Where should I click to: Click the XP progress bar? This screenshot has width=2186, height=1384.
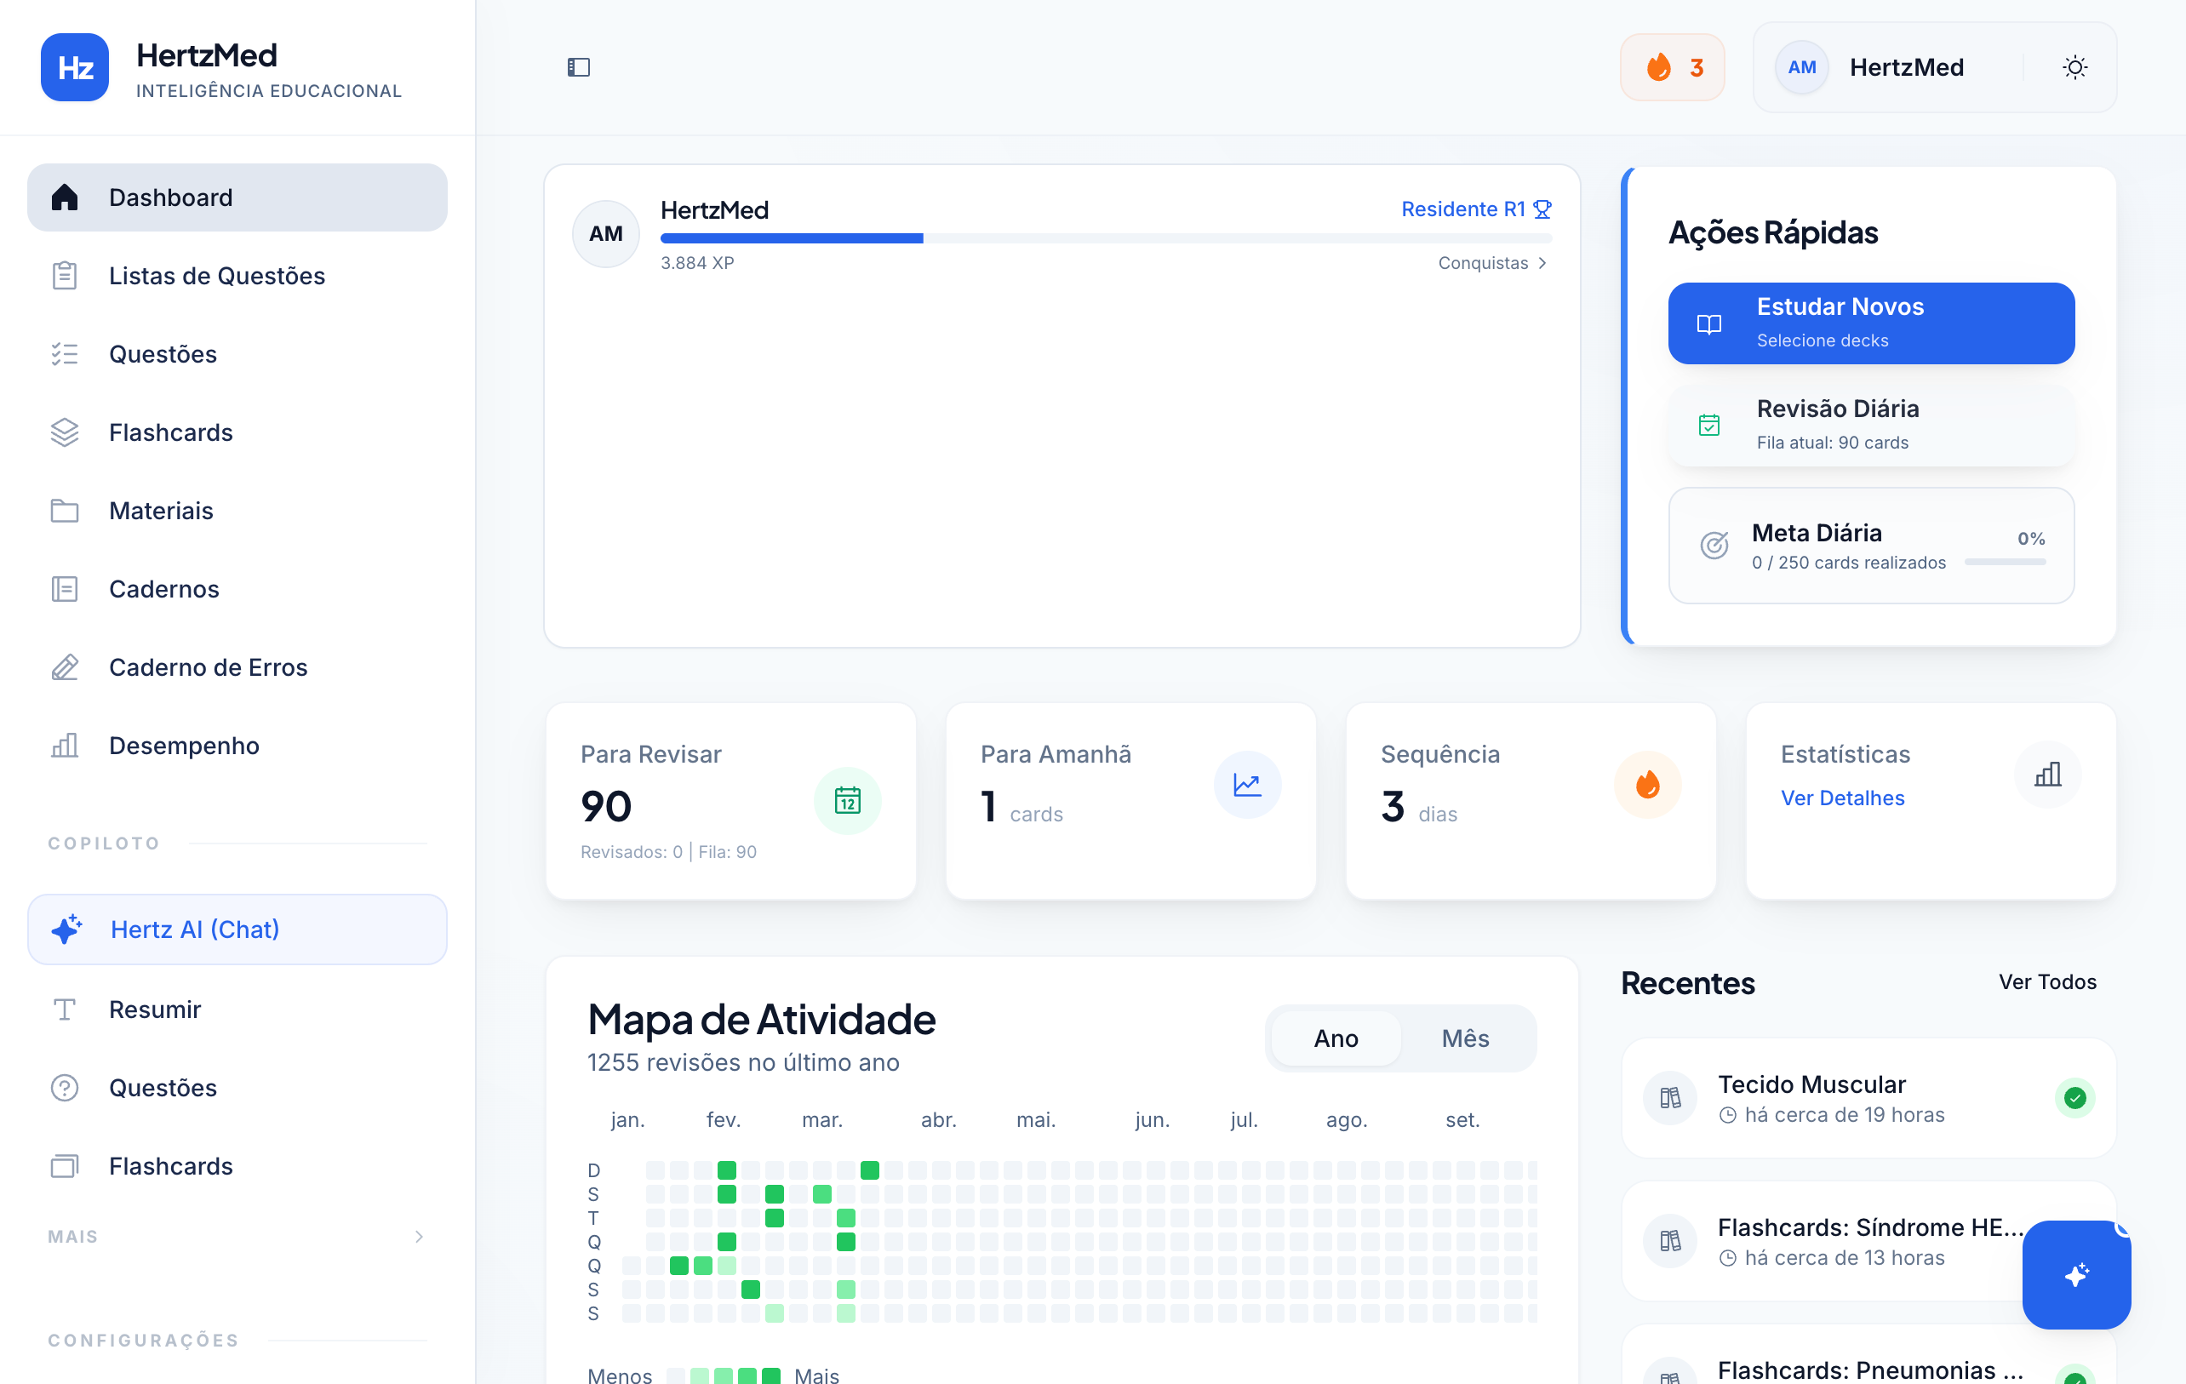tap(1105, 238)
